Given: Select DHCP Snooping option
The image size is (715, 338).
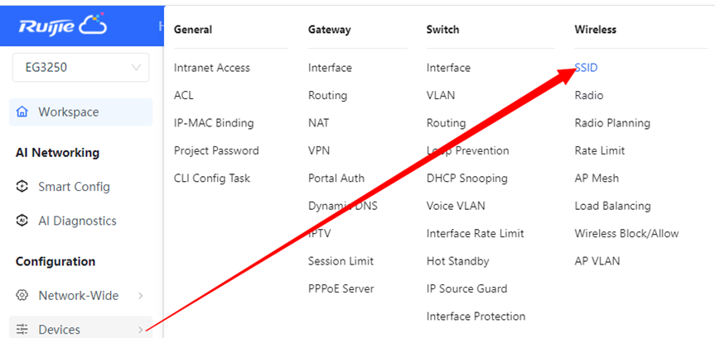Looking at the screenshot, I should [466, 179].
